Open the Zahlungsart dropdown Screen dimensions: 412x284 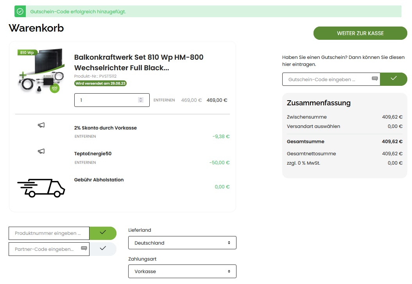[x=182, y=271]
